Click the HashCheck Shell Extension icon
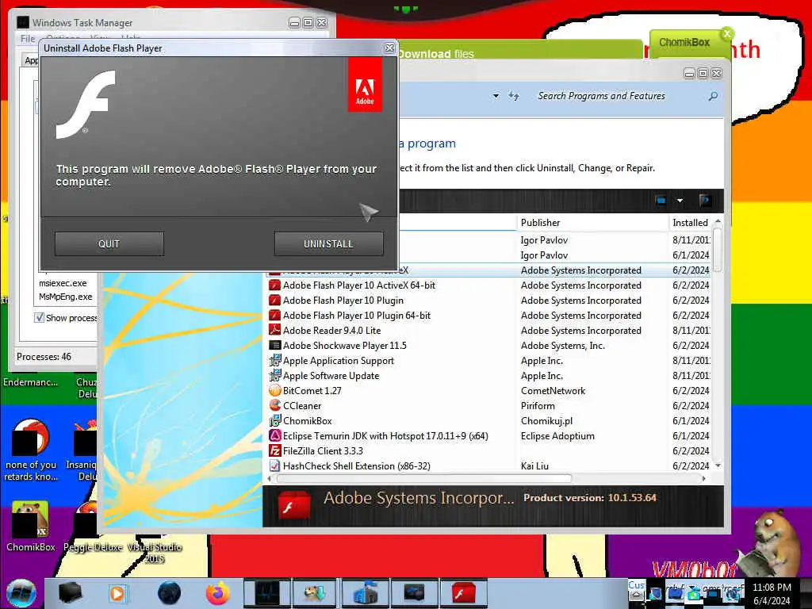 point(275,465)
